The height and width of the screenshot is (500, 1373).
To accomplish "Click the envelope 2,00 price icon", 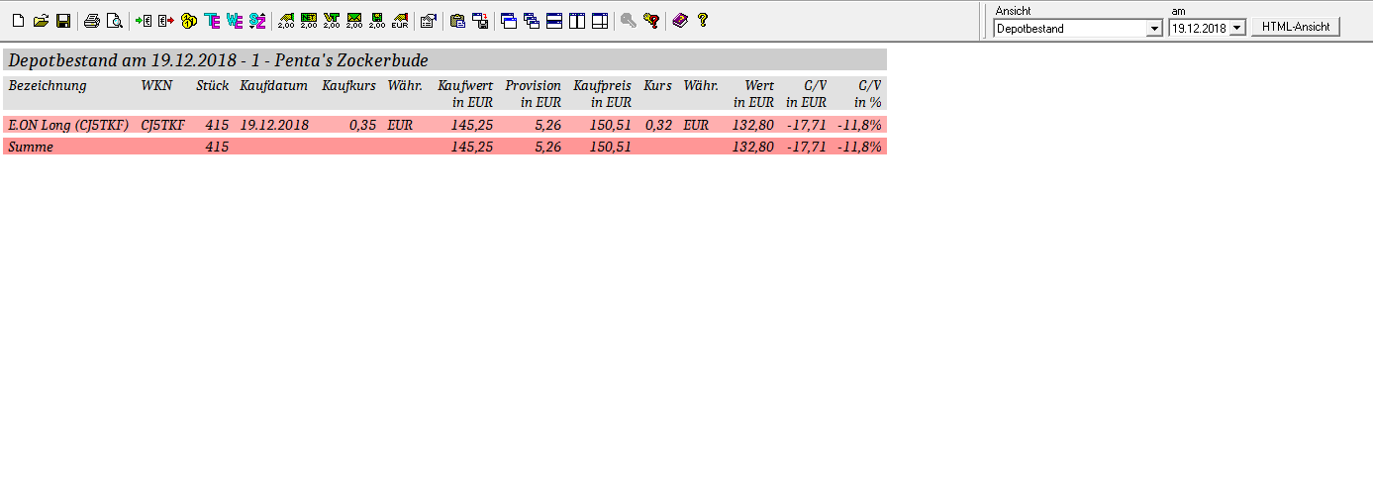I will click(354, 20).
